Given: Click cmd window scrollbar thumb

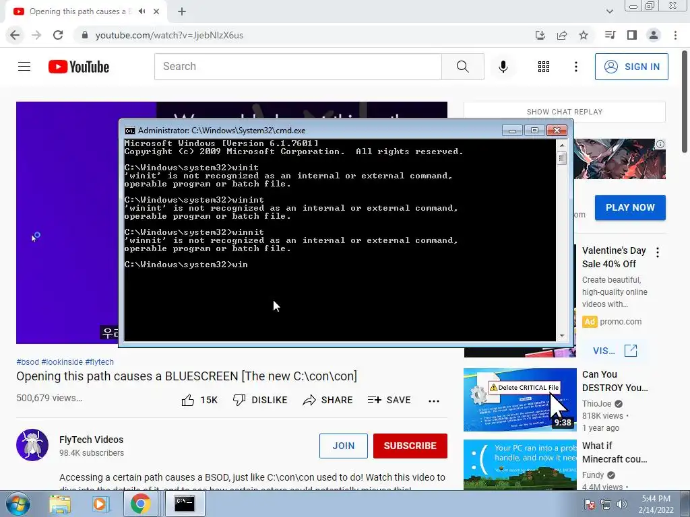Looking at the screenshot, I should [x=561, y=158].
